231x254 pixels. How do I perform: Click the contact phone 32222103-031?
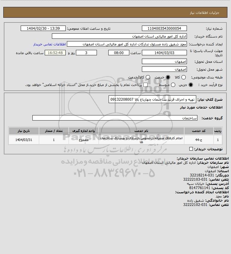(195, 179)
